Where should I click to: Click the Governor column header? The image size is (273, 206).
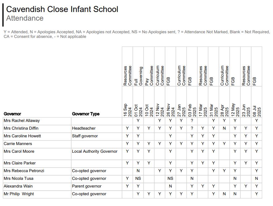coord(12,114)
